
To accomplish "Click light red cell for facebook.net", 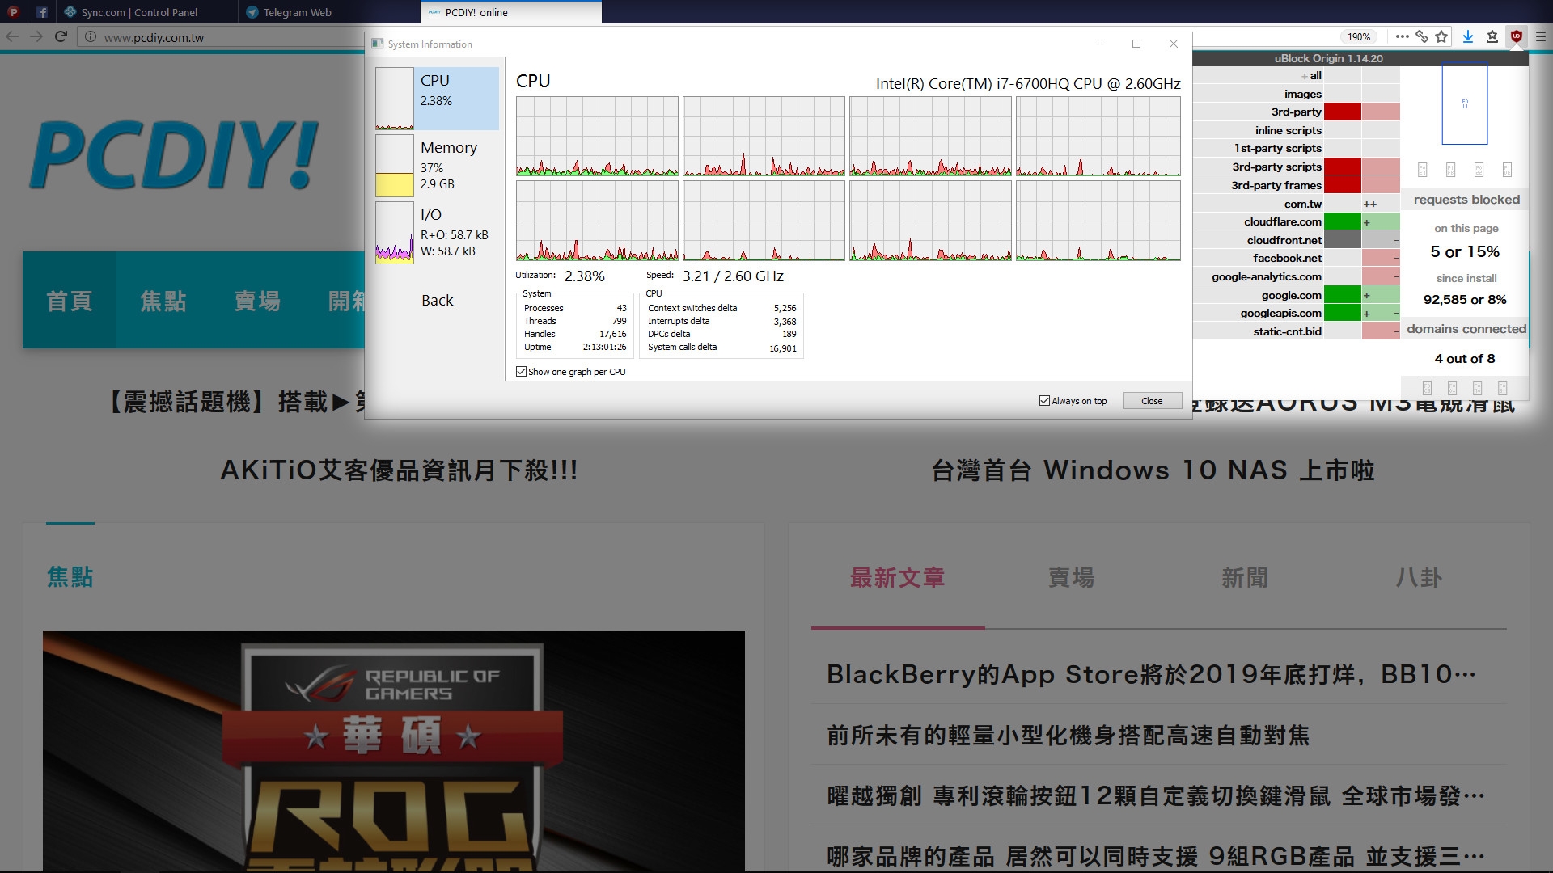I will [1381, 258].
